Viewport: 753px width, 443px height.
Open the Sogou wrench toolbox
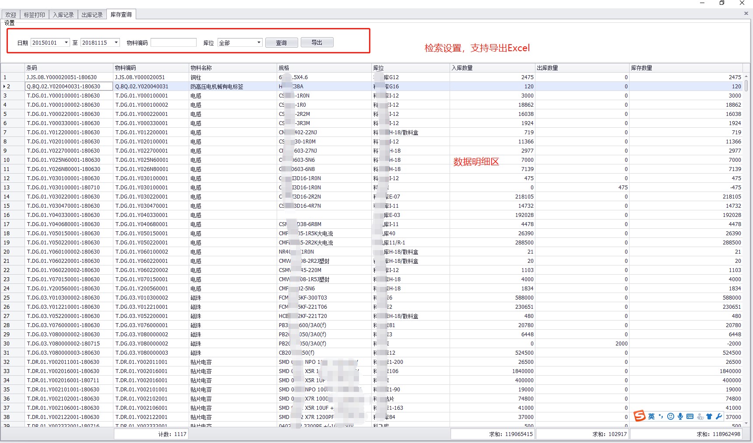tap(719, 416)
